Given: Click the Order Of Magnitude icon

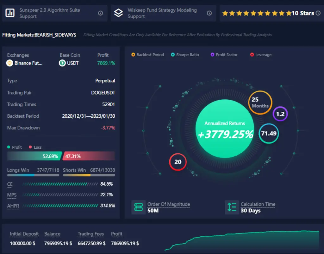Looking at the screenshot, I should click(139, 207).
